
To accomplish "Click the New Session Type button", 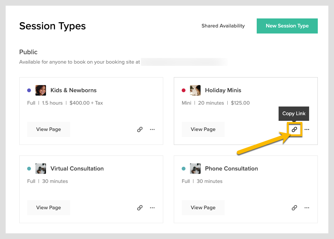I will pyautogui.click(x=287, y=26).
